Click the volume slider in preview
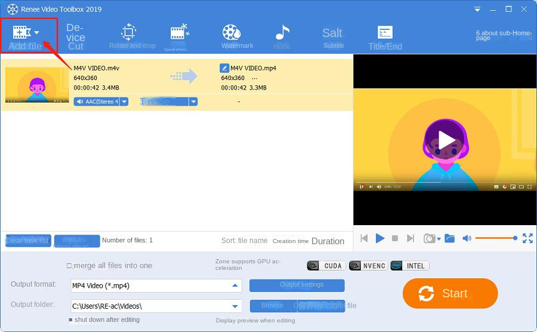The width and height of the screenshot is (537, 332). [x=495, y=238]
